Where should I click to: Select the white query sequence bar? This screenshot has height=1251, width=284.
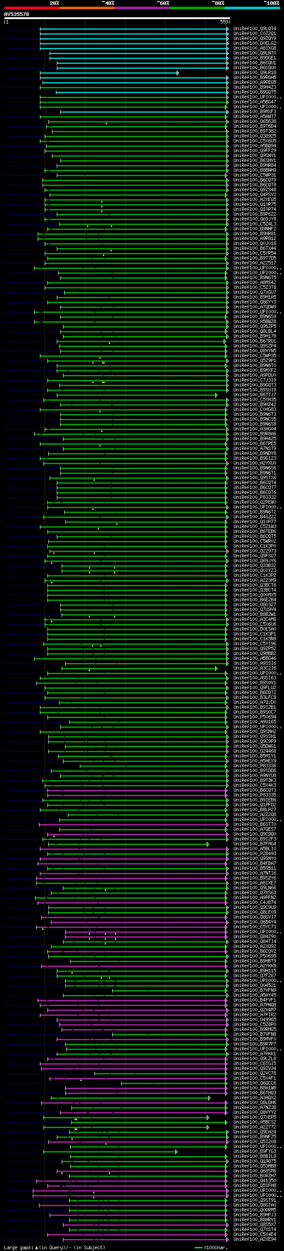117,19
